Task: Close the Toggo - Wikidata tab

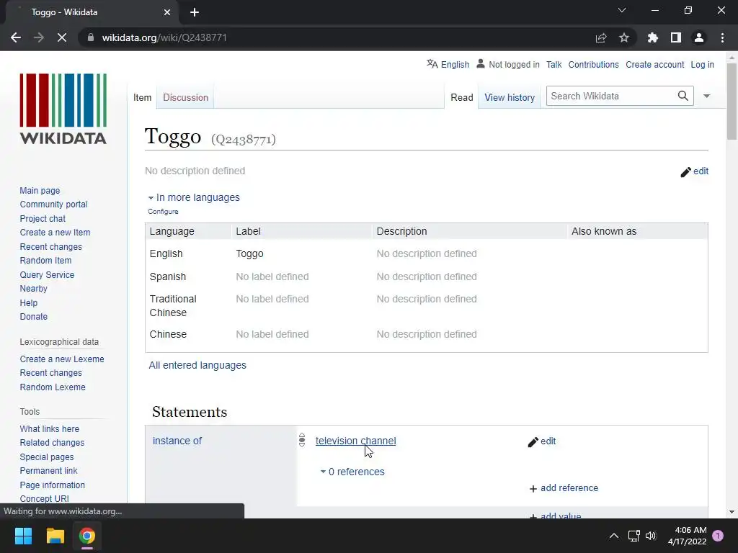Action: [x=167, y=12]
